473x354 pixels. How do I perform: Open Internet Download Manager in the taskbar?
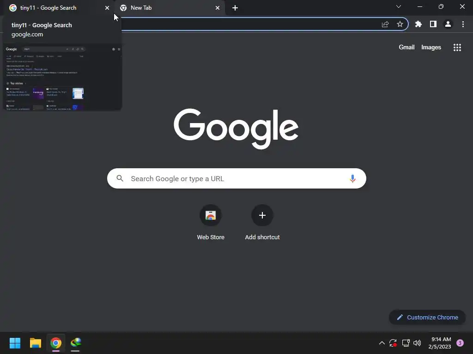[x=76, y=343]
